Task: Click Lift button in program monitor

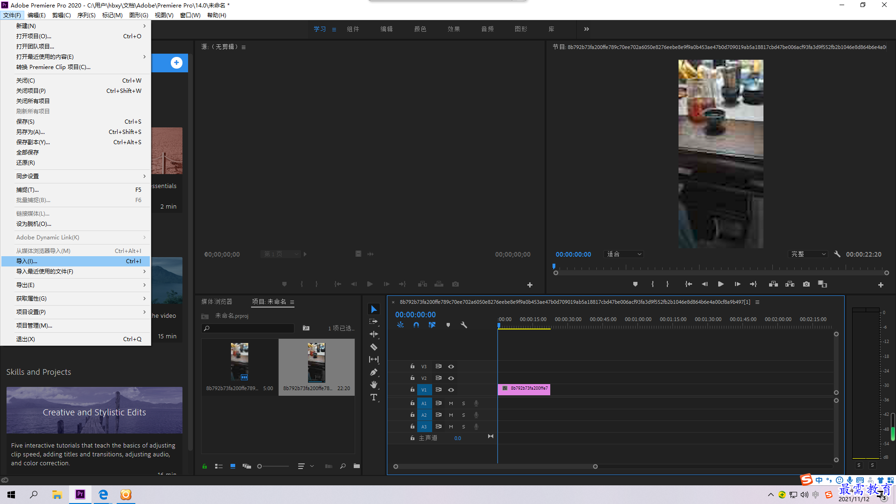Action: pos(773,284)
